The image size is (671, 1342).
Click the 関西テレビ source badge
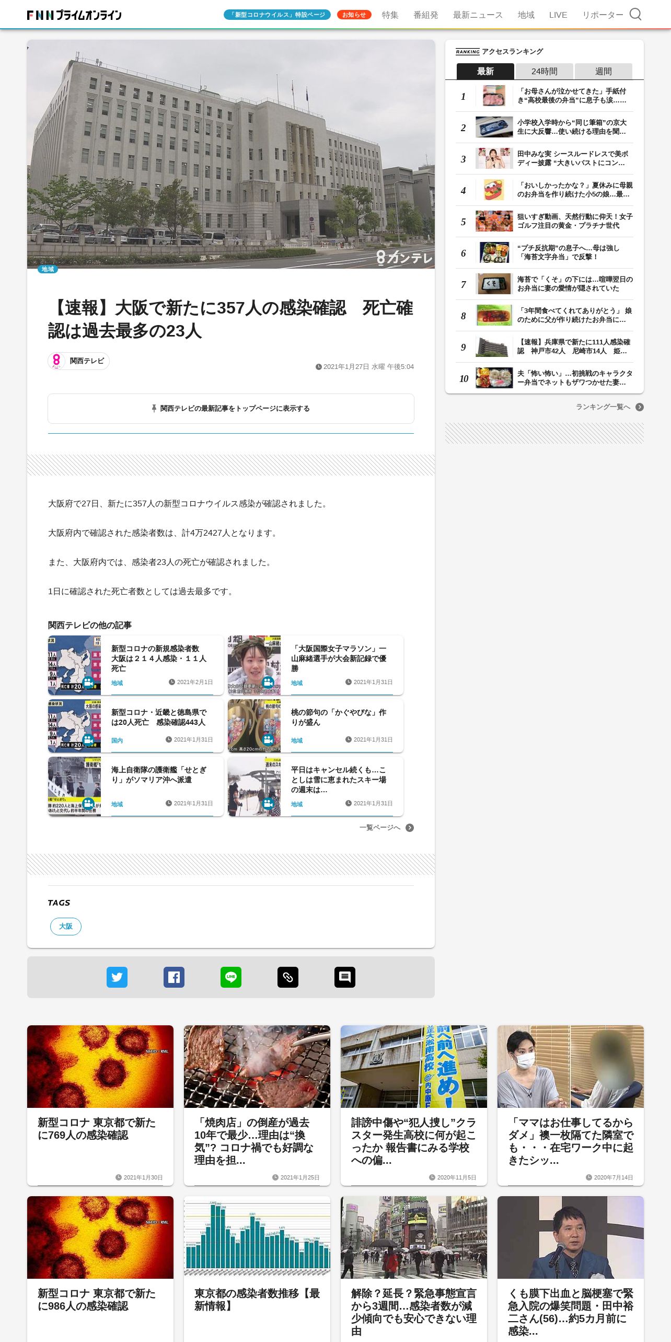[x=78, y=361]
